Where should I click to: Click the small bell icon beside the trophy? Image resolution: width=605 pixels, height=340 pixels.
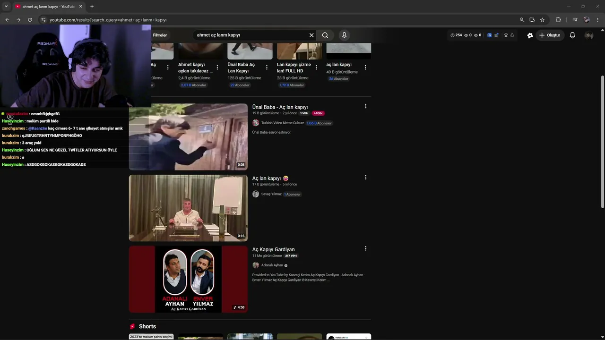(x=512, y=35)
